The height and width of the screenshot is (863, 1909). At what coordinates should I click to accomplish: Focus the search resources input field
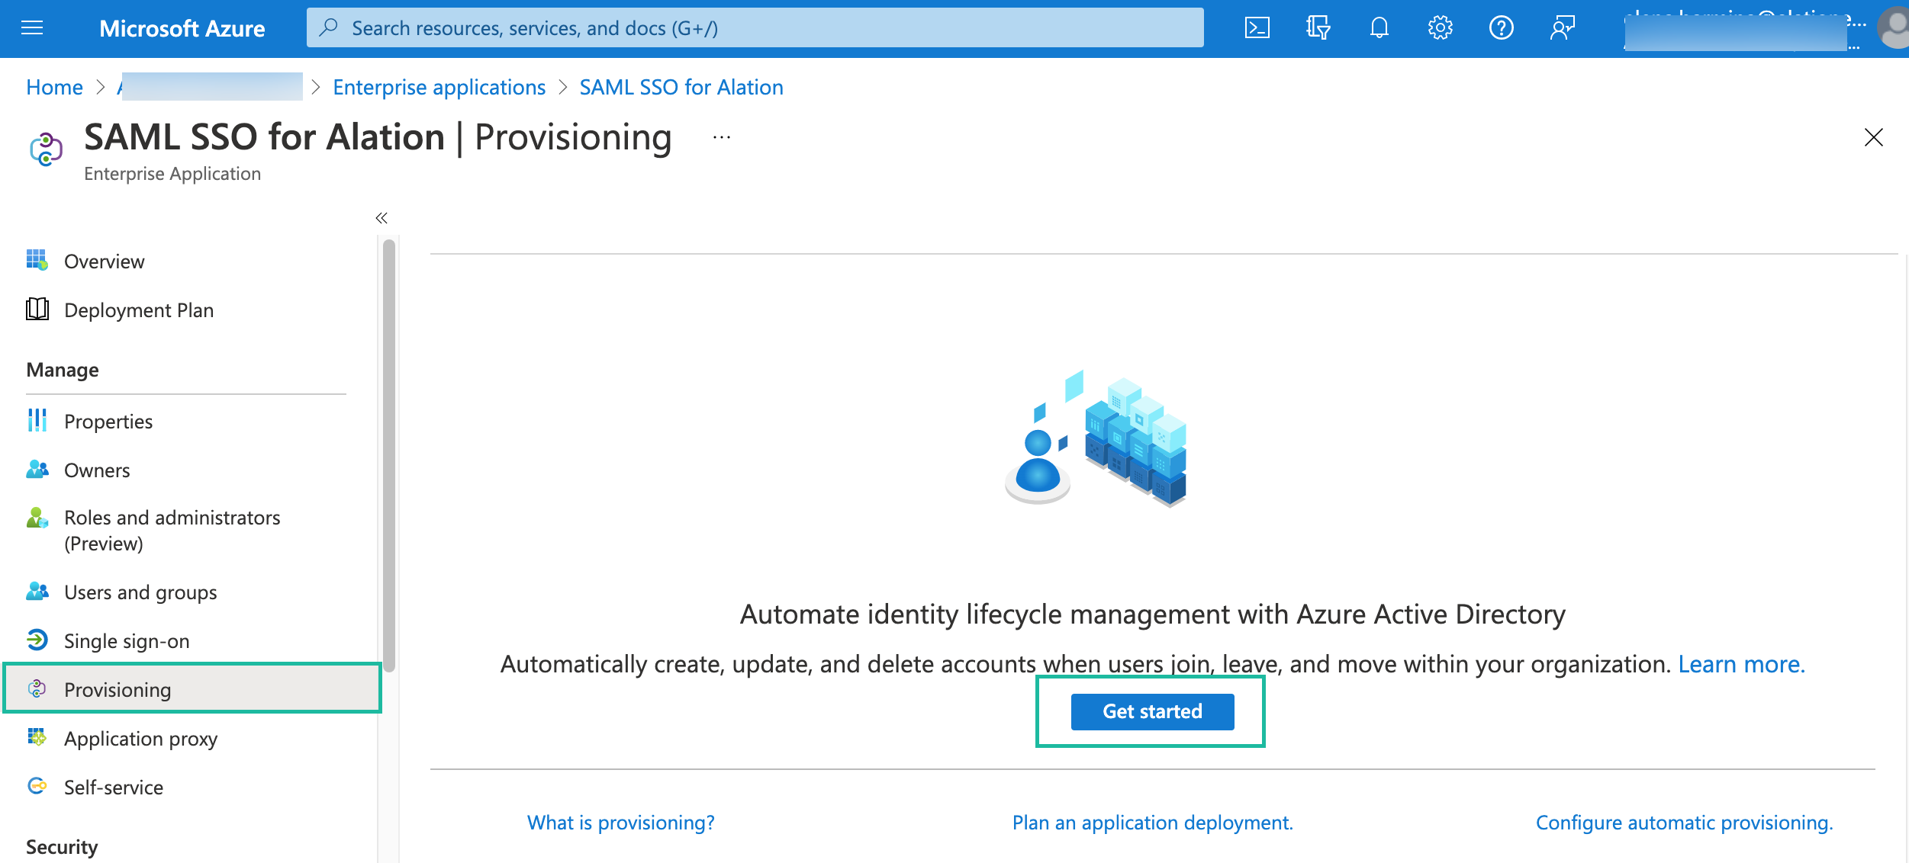click(x=755, y=28)
